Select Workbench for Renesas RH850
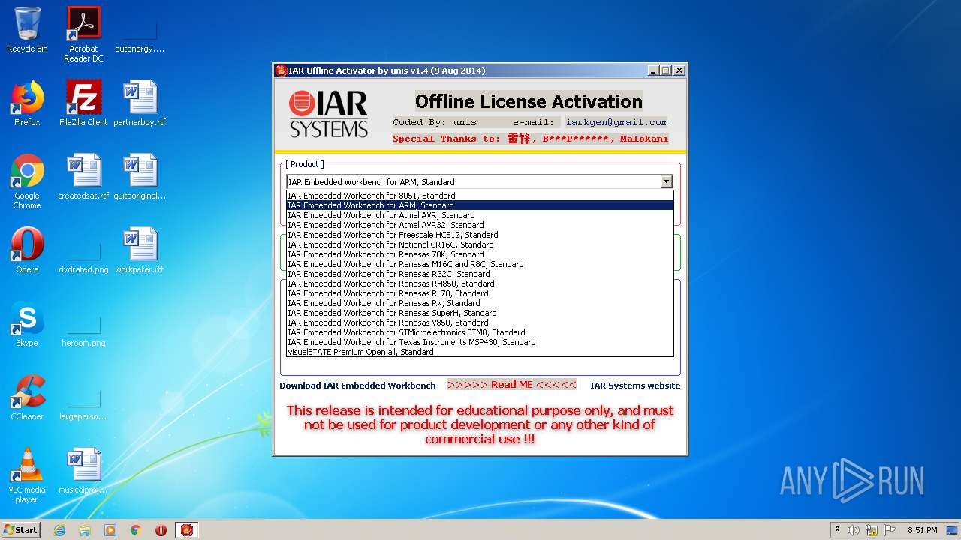The height and width of the screenshot is (540, 961). tap(480, 283)
